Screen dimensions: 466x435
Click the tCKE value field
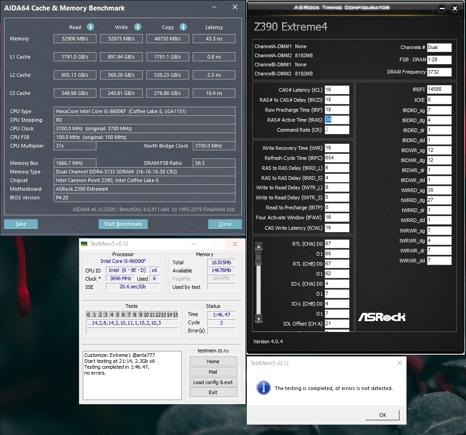tap(439, 100)
